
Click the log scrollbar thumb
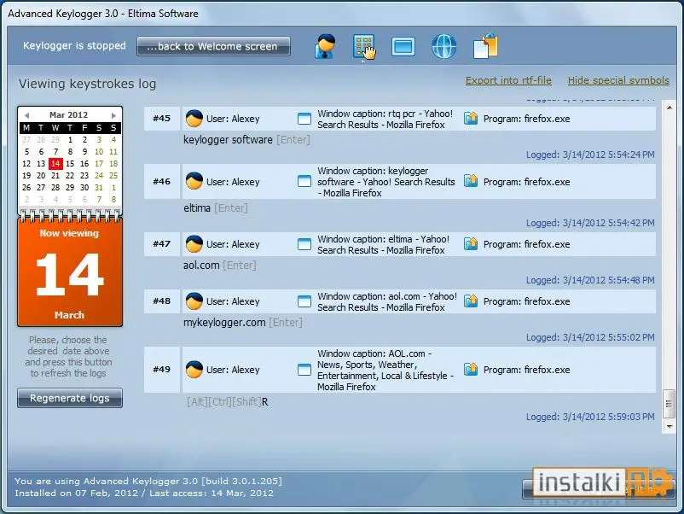point(669,405)
